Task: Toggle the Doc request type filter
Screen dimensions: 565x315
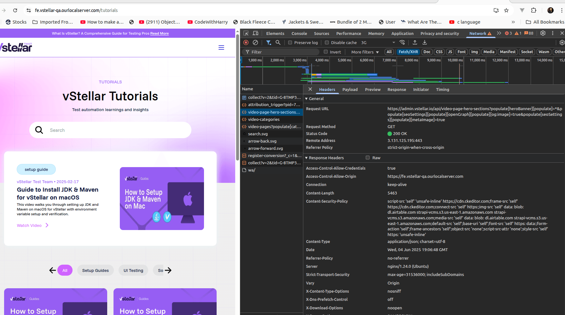Action: (427, 52)
